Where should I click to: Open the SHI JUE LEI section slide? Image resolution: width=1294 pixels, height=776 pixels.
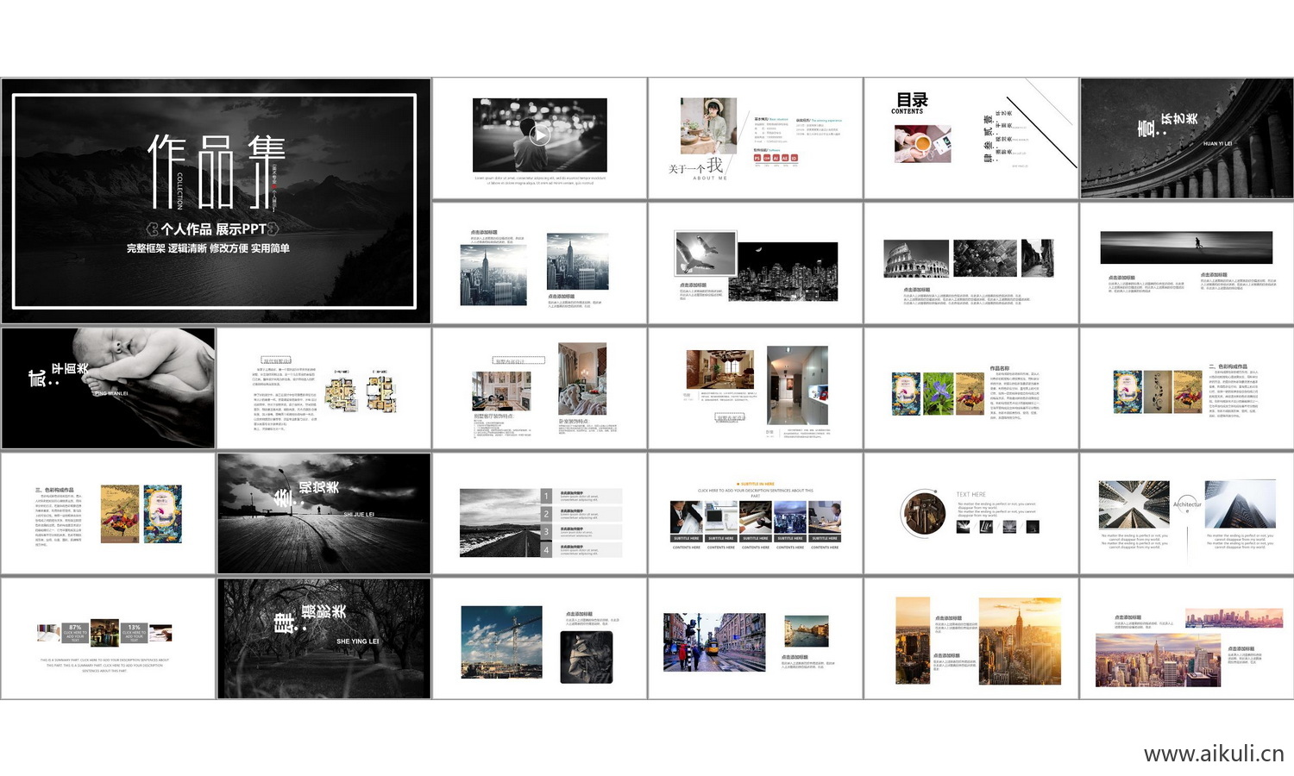coord(323,513)
